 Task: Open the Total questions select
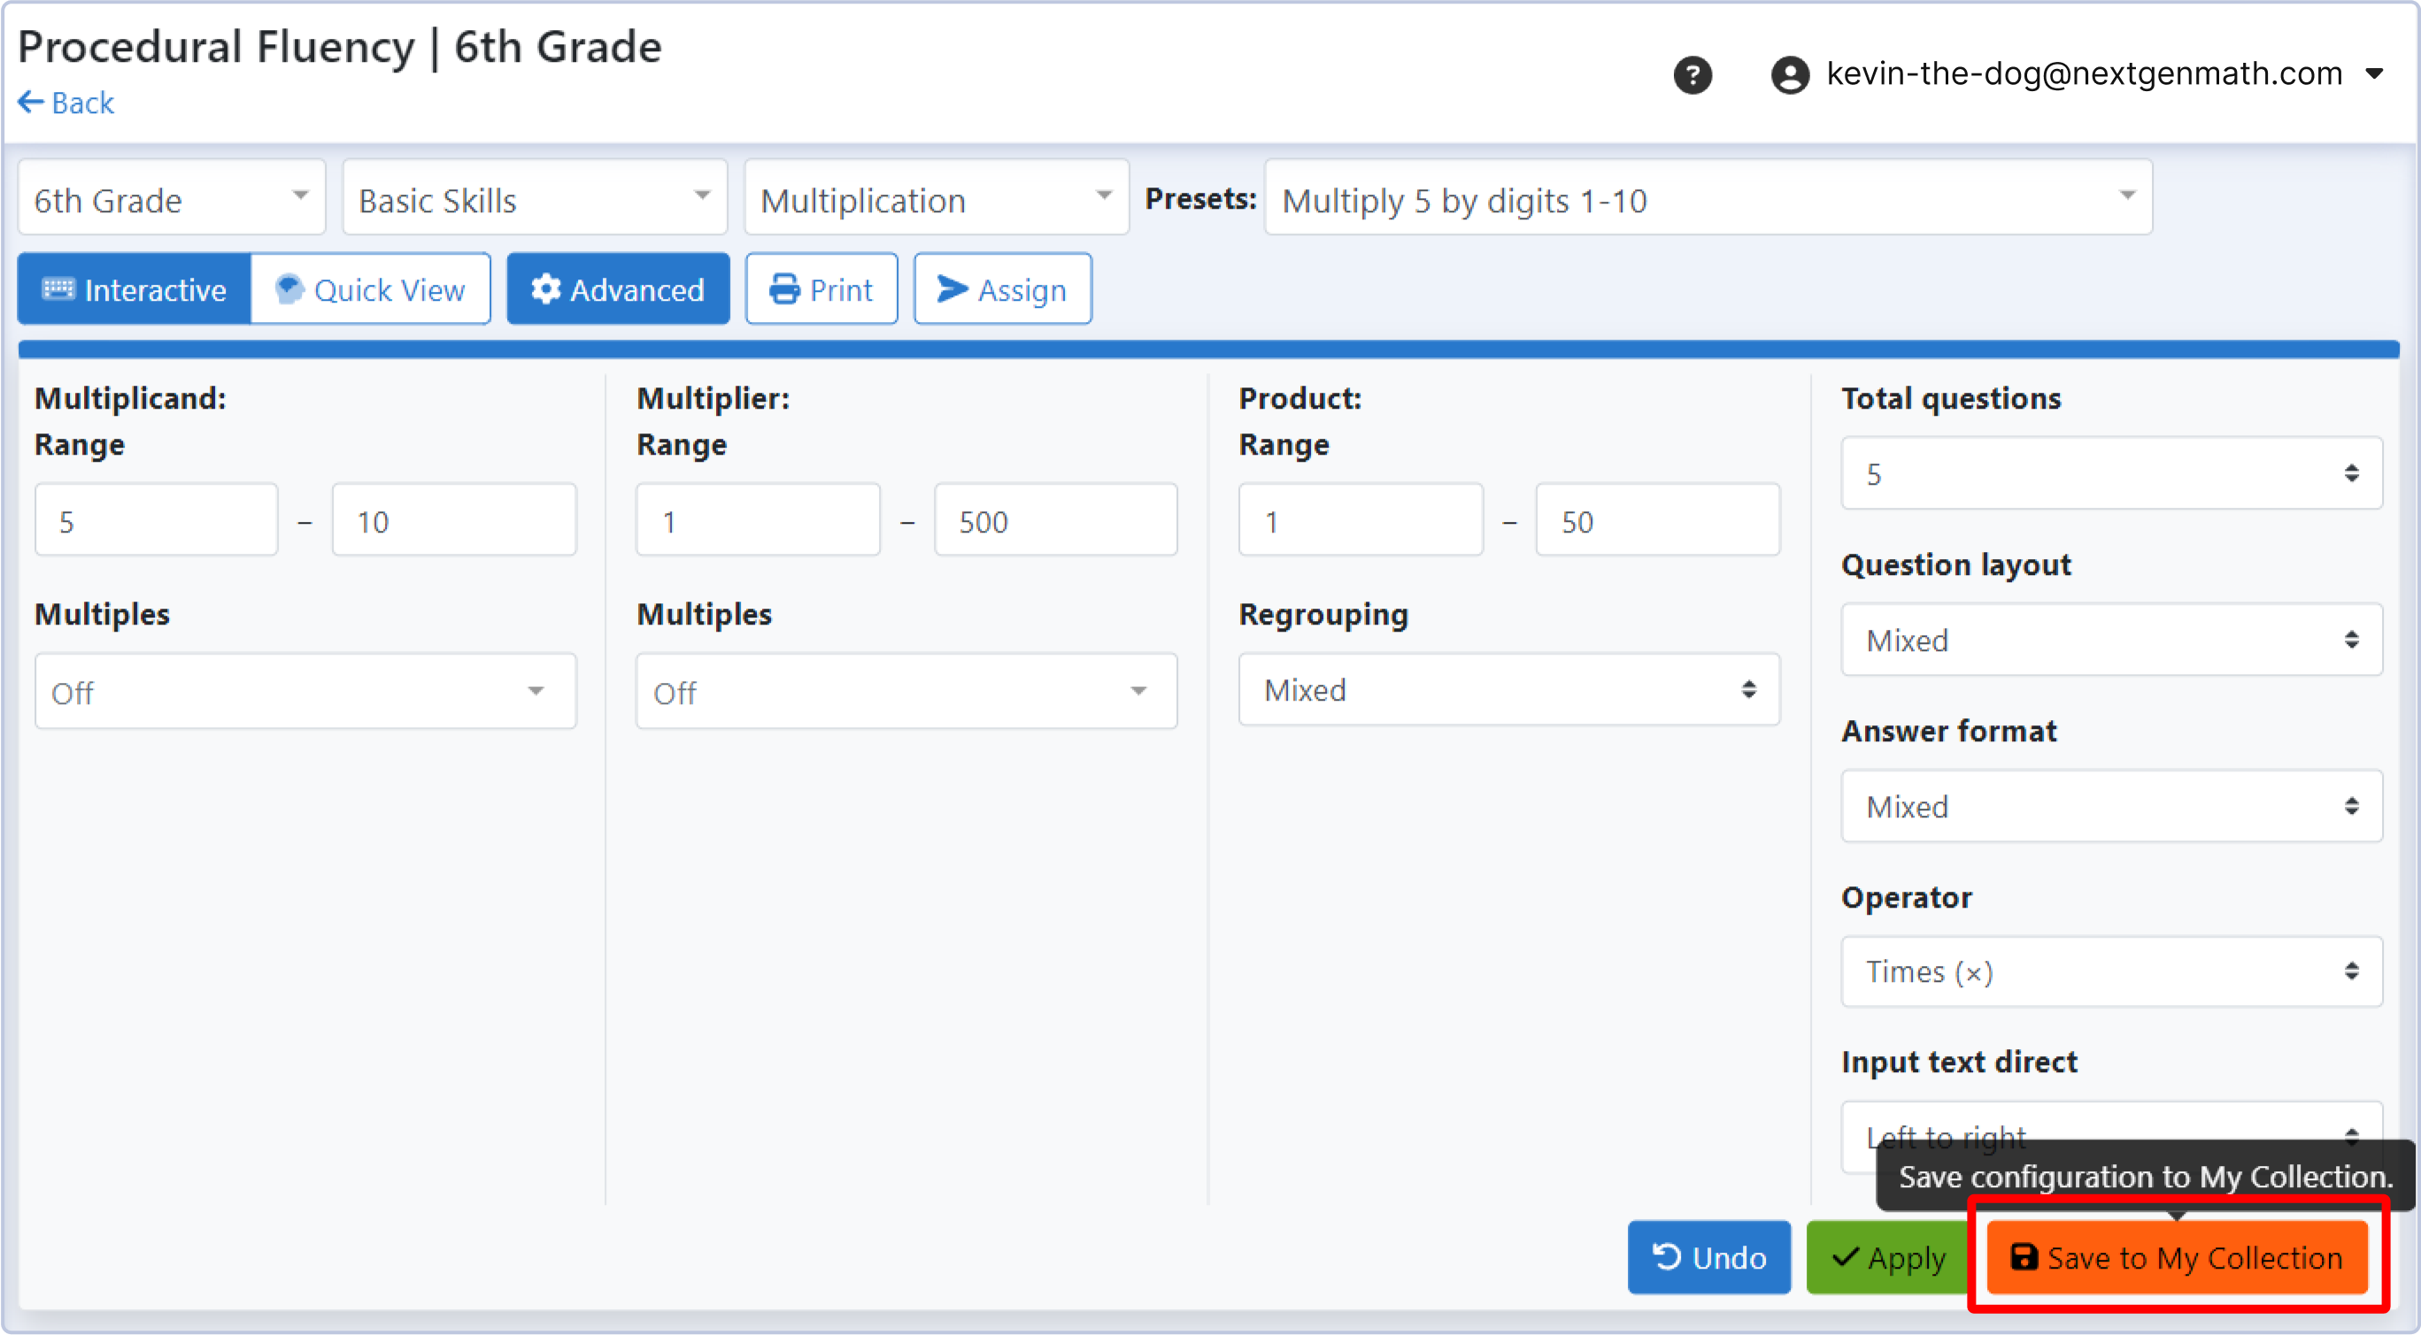(2112, 473)
